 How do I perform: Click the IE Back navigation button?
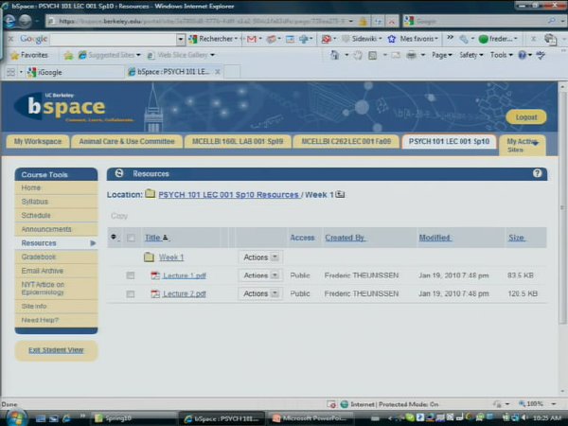9,21
